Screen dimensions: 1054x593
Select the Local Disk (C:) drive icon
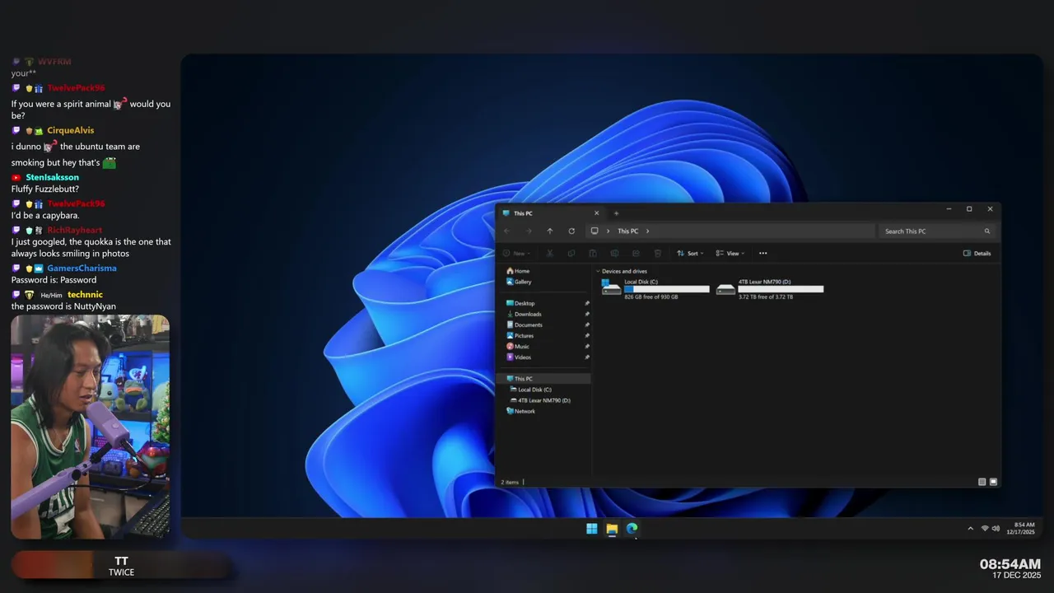coord(611,287)
